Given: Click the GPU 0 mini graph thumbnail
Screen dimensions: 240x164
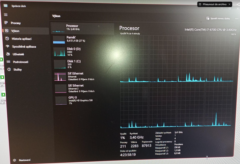Looking at the screenshot, I should [61, 101].
